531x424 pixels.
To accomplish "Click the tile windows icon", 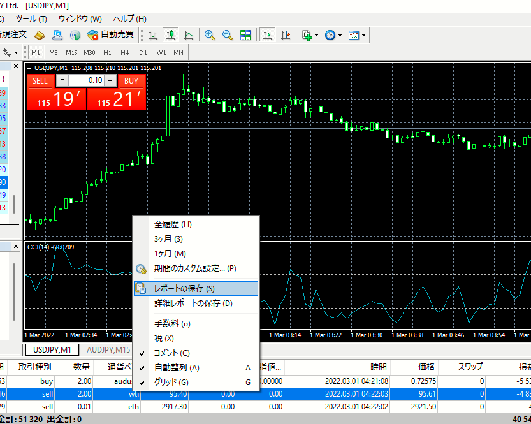I will [x=245, y=34].
